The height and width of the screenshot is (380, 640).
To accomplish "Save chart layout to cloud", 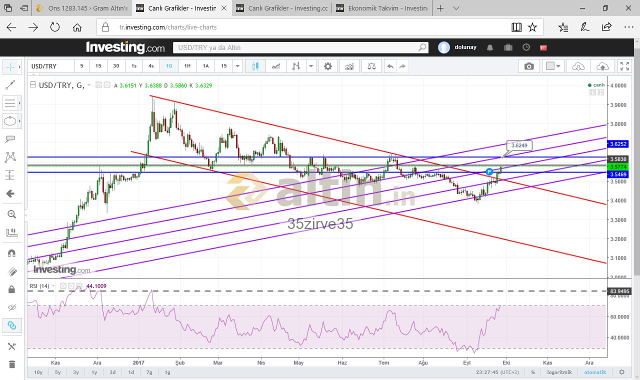I will click(x=603, y=66).
